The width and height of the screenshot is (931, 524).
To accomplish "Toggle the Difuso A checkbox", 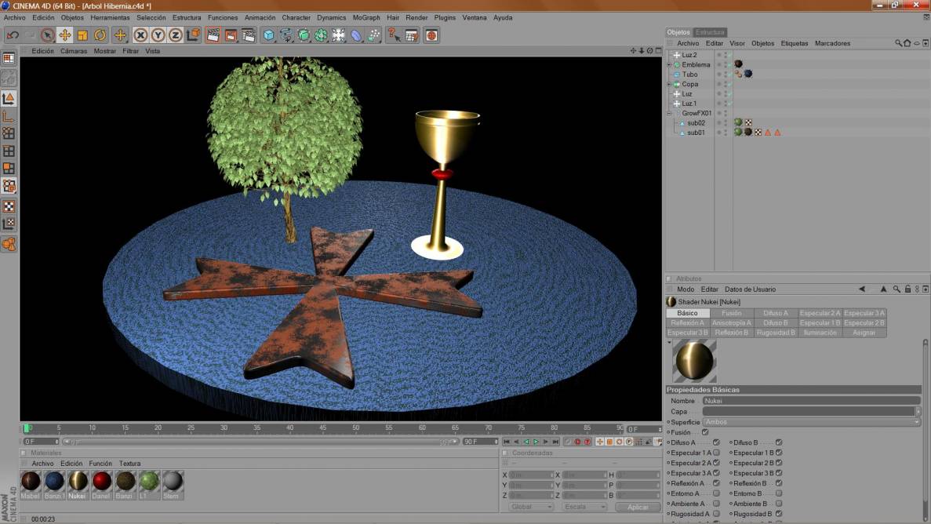I will (716, 442).
